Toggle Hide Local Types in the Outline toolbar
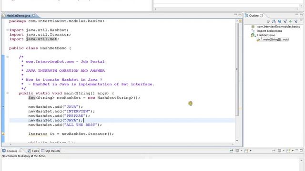305x171 pixels. point(296,21)
